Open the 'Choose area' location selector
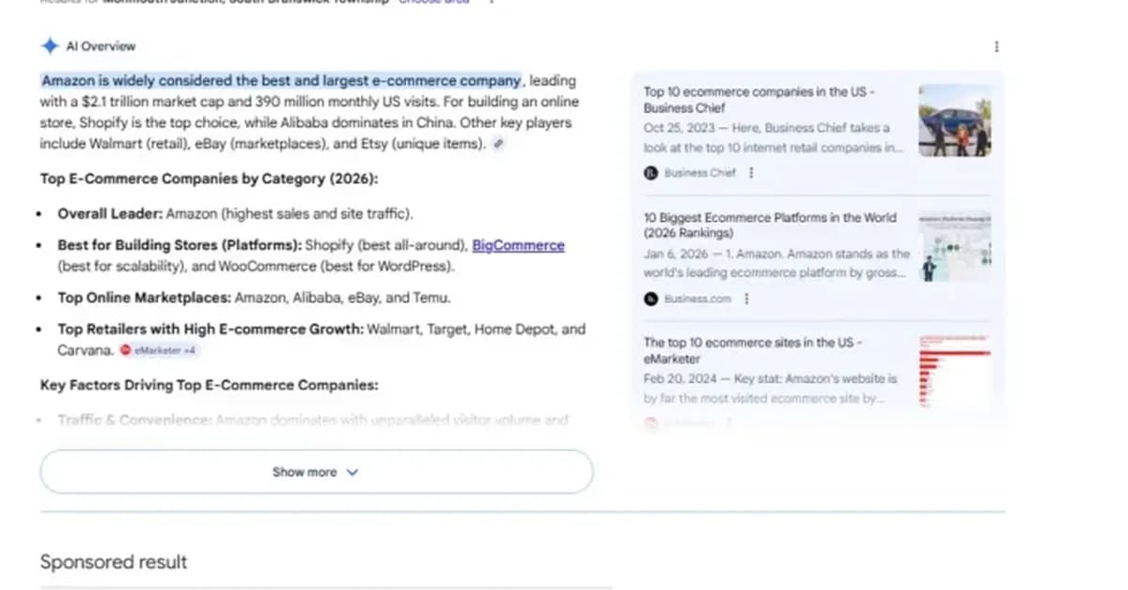The height and width of the screenshot is (590, 1128). click(434, 2)
